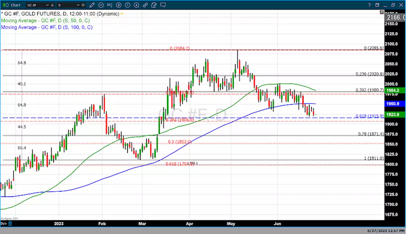Open the comment bubble icon
Viewport: 406px width, 234px height.
(163, 5)
